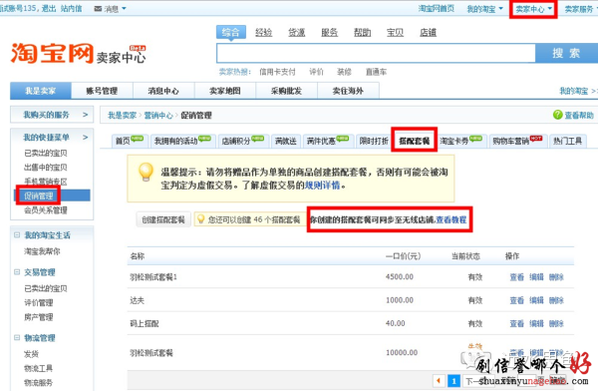Click page 1 in pagination

[453, 381]
